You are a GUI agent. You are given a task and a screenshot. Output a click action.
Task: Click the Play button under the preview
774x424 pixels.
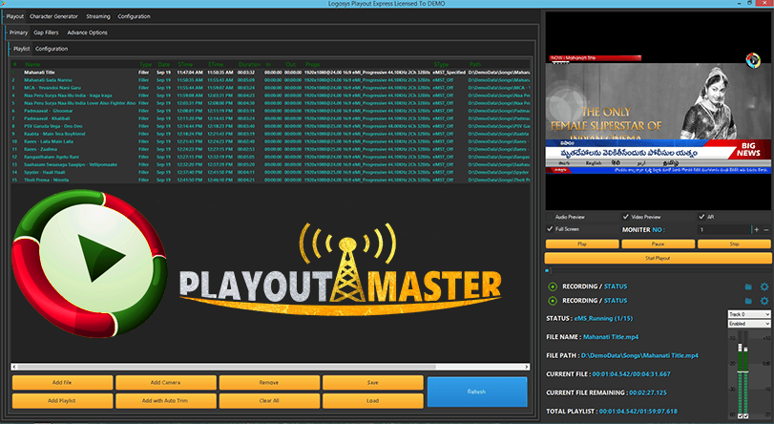tap(582, 244)
